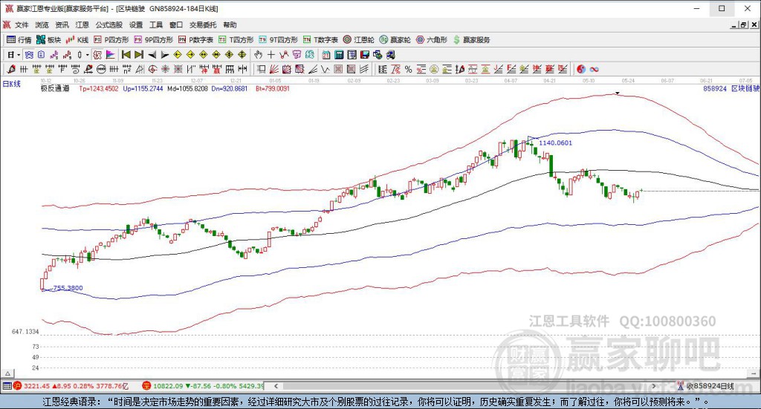Viewport: 761px width, 409px height.
Task: Open the 交易委托 menu
Action: pos(201,24)
